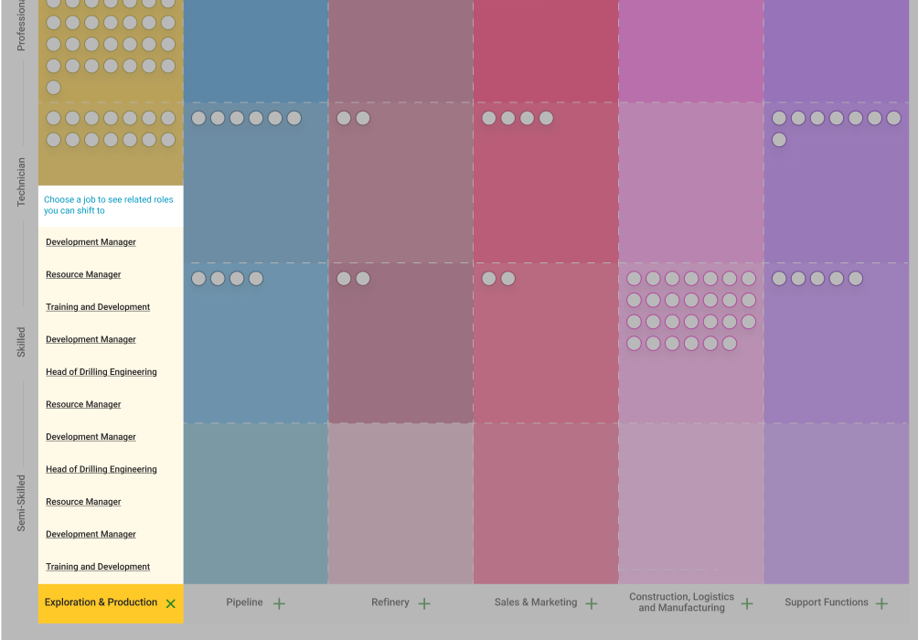Expand the Support Functions sector with its plus control

[882, 603]
